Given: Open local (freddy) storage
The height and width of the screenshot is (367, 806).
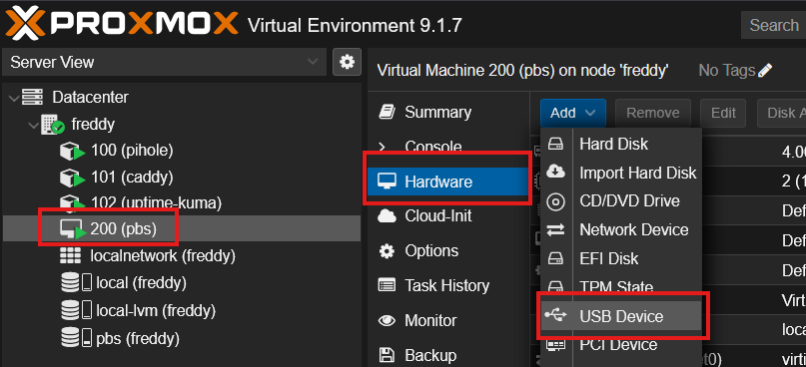Looking at the screenshot, I should coord(141,282).
